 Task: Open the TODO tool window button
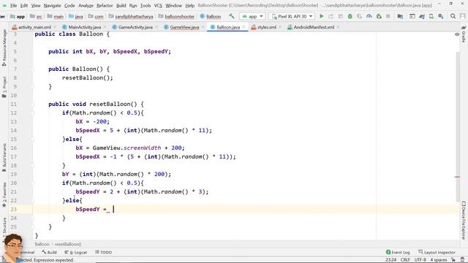pyautogui.click(x=103, y=252)
